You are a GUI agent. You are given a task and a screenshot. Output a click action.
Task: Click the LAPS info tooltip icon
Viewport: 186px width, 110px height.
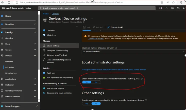coord(142,79)
